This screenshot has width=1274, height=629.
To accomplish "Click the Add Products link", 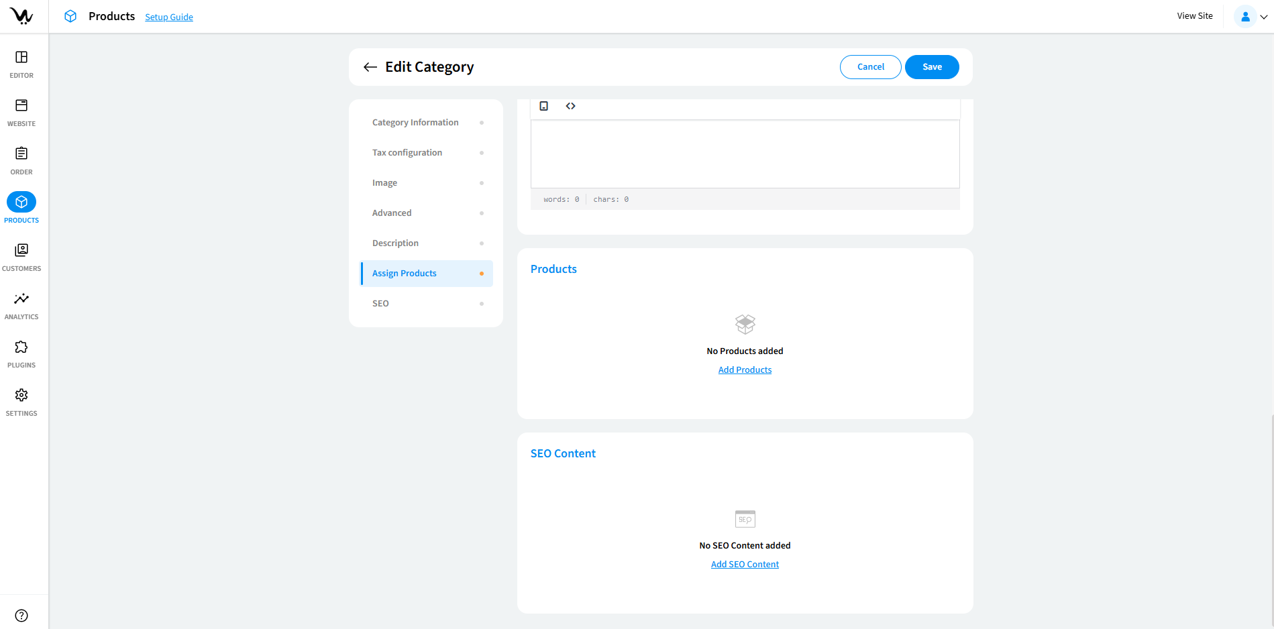I will (745, 370).
